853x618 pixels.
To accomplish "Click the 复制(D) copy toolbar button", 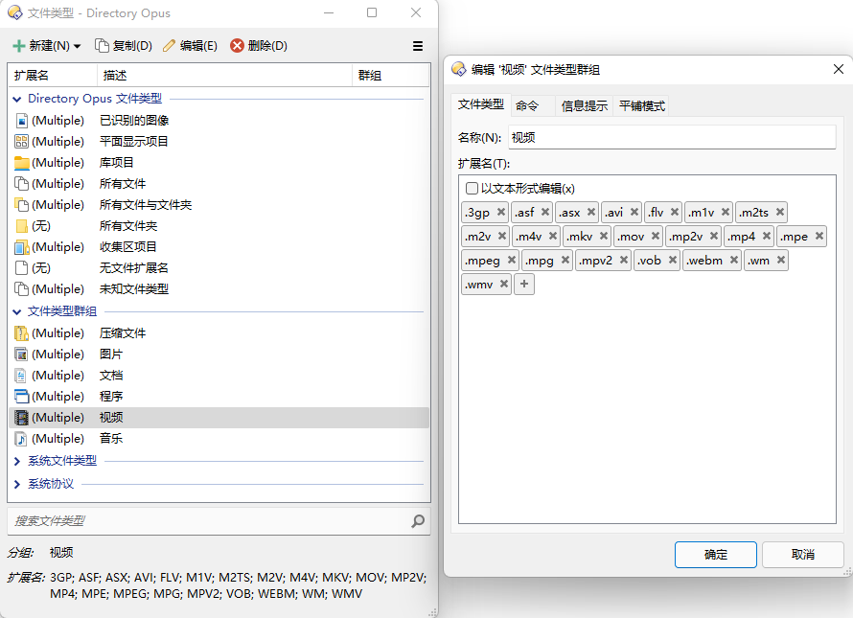I will click(124, 46).
